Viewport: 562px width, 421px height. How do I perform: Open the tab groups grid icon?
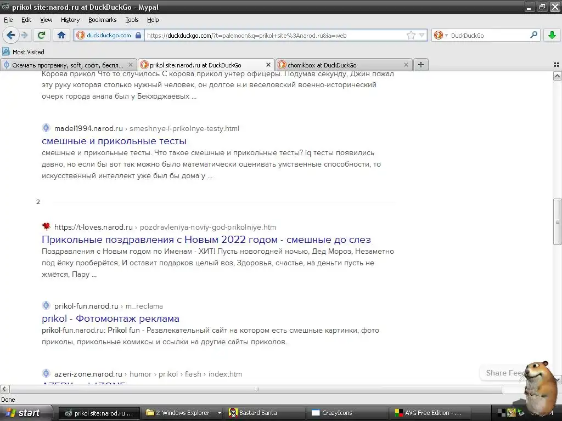click(557, 65)
